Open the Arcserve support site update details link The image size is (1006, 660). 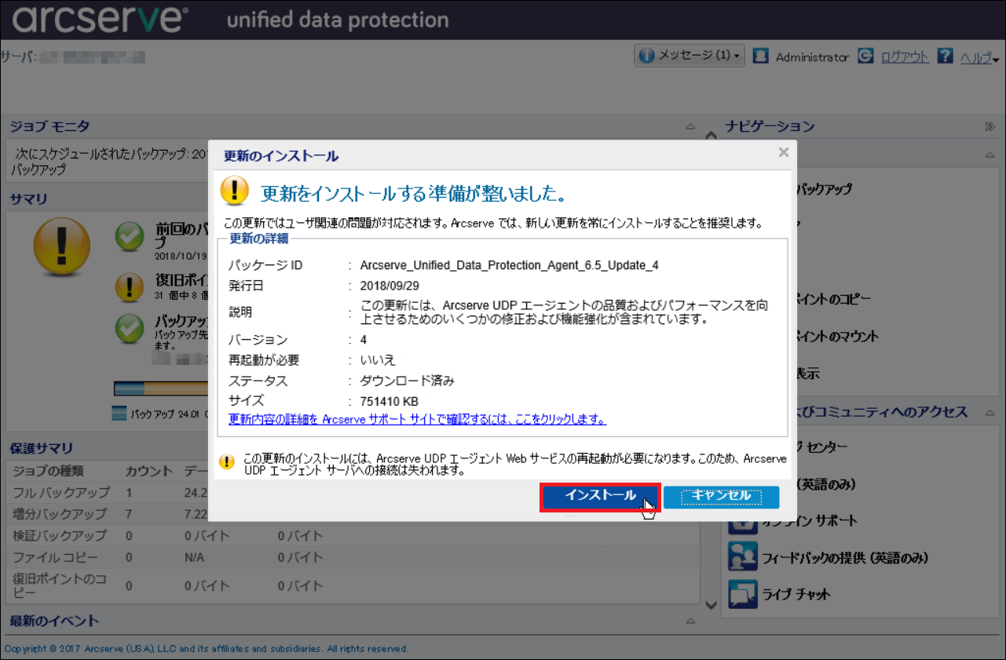tap(417, 419)
